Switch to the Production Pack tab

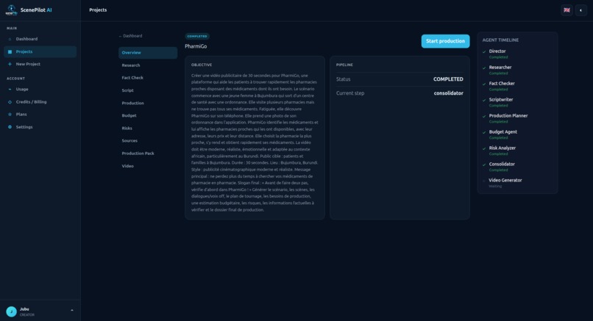point(148,154)
